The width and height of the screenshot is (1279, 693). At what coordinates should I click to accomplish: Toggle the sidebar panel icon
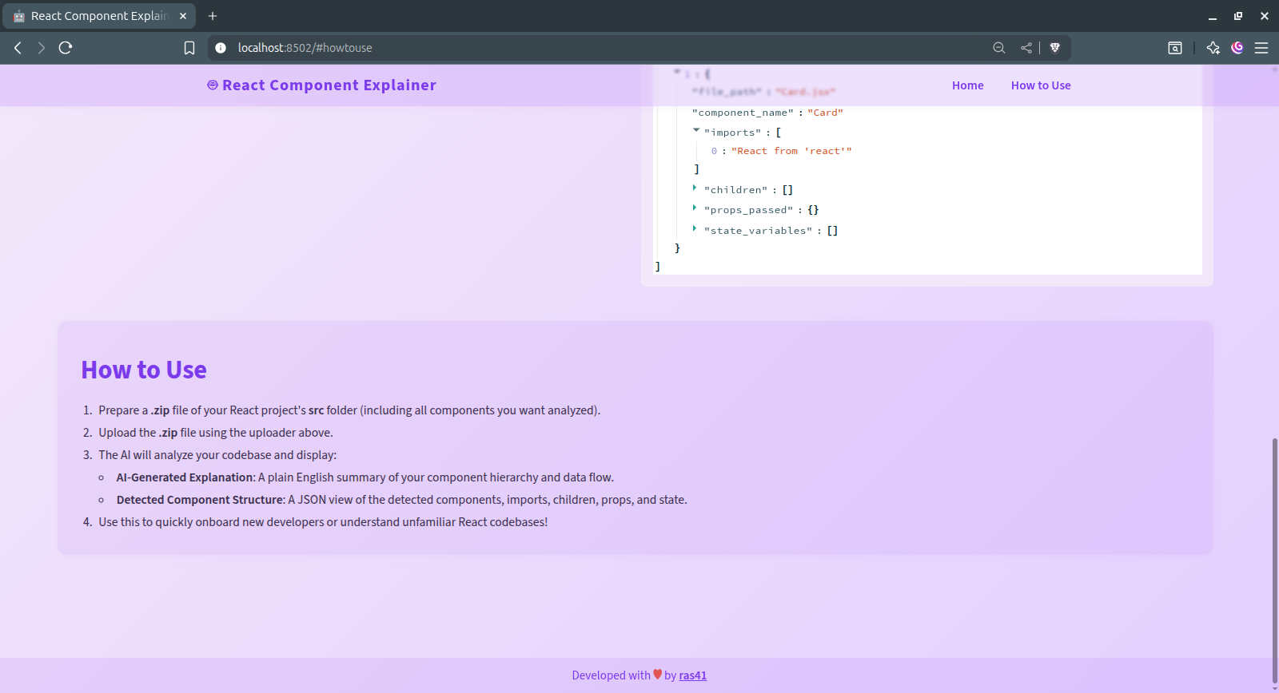tap(1175, 48)
